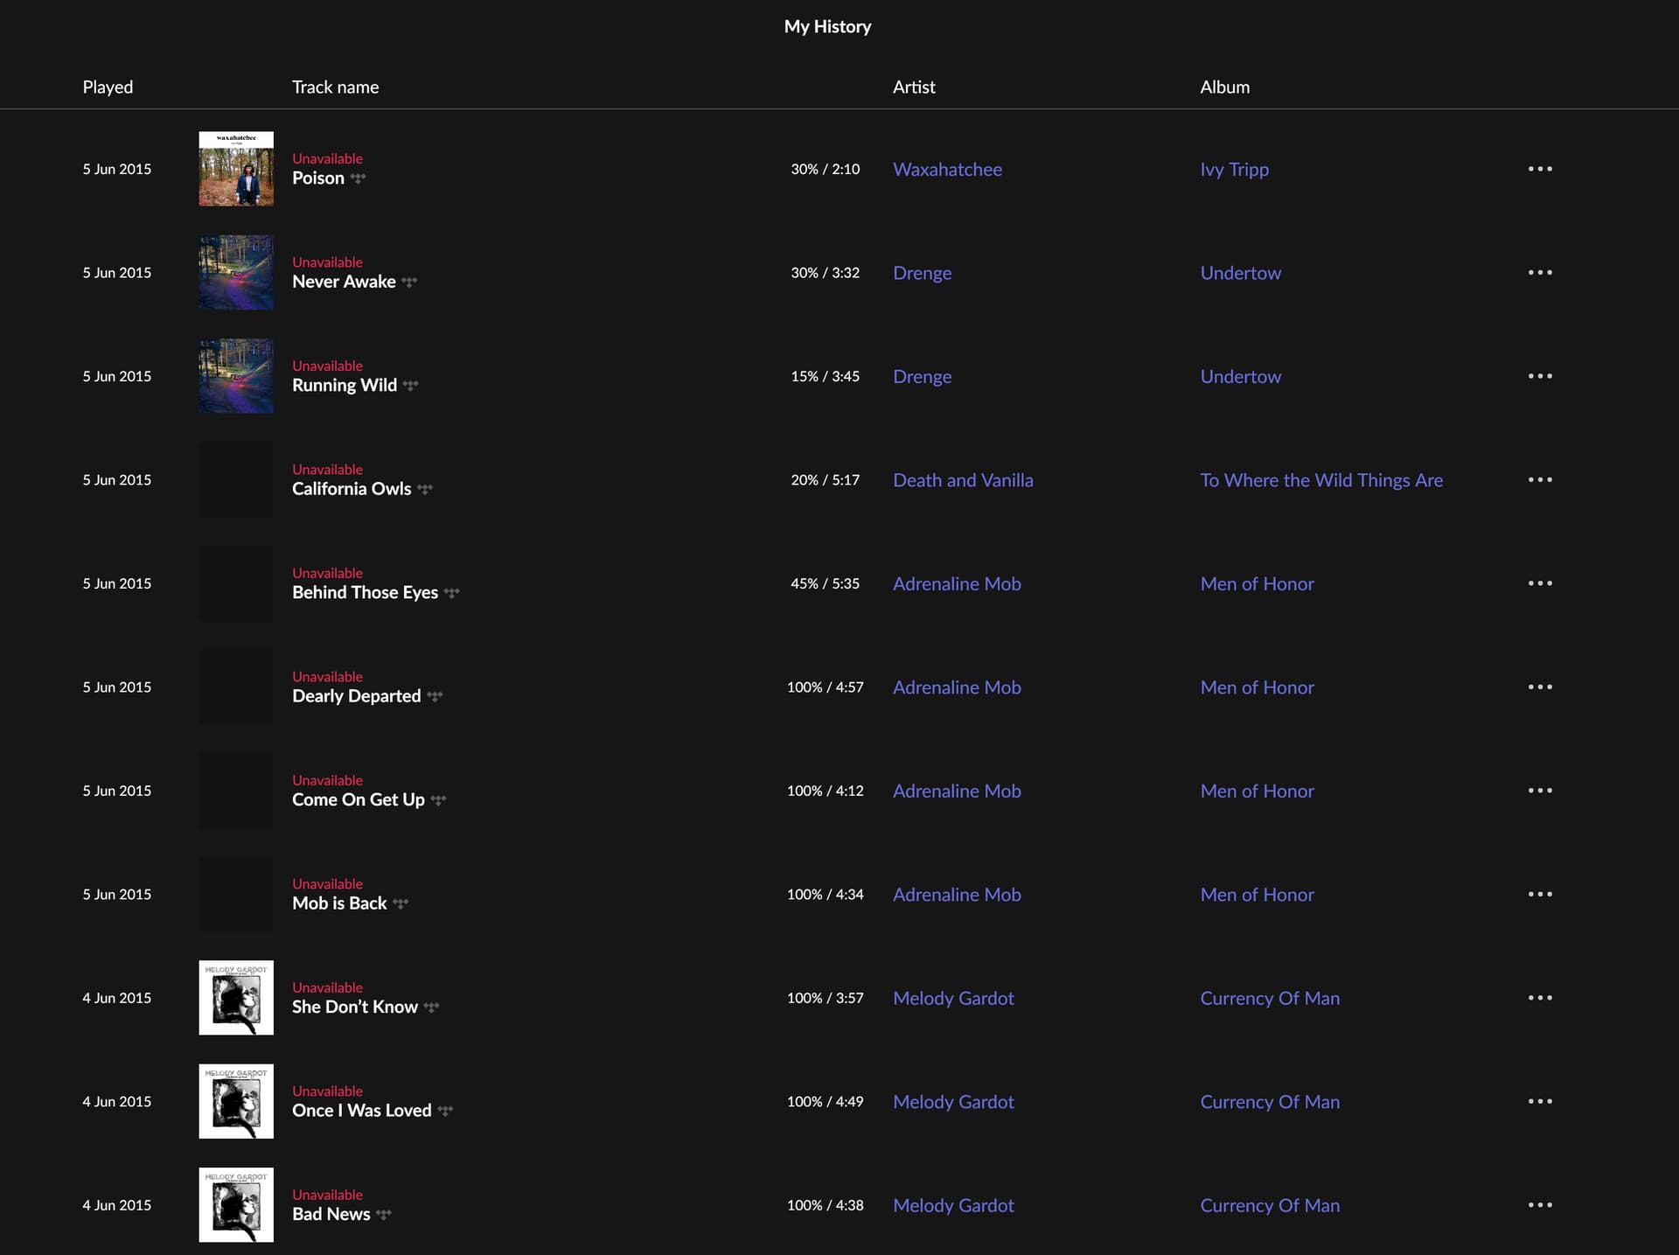The image size is (1679, 1255).
Task: Open the To Where the Wild Things Are album
Action: click(x=1321, y=480)
